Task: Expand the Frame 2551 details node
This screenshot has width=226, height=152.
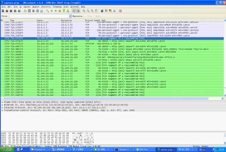Action: pyautogui.click(x=2, y=102)
